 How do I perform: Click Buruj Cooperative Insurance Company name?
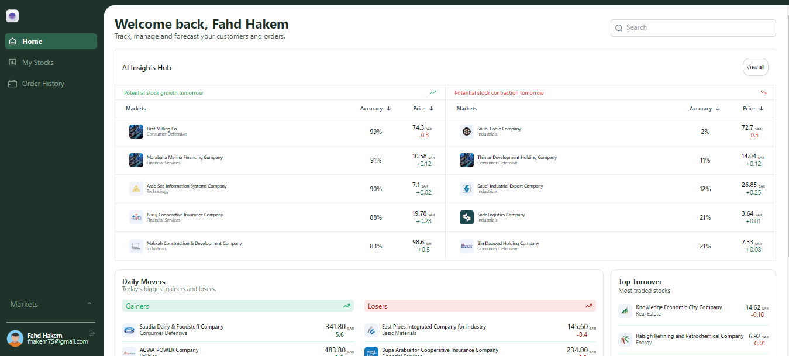pos(185,215)
